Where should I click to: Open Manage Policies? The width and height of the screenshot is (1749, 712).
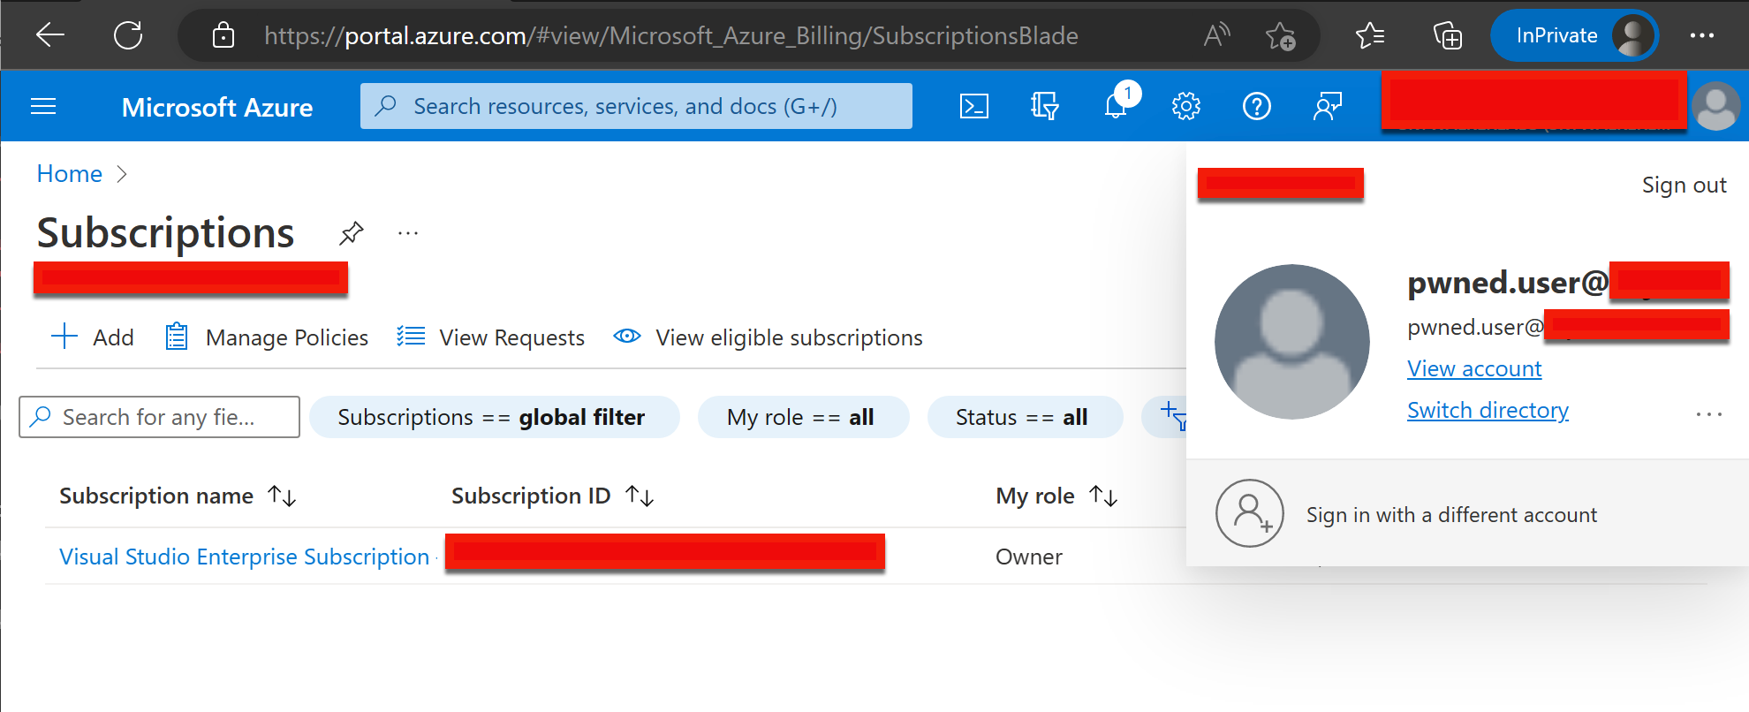(267, 337)
